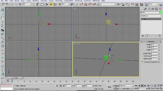This screenshot has height=91, width=163.
Task: Click the Redo arrow icon
Action: (x=7, y=4)
